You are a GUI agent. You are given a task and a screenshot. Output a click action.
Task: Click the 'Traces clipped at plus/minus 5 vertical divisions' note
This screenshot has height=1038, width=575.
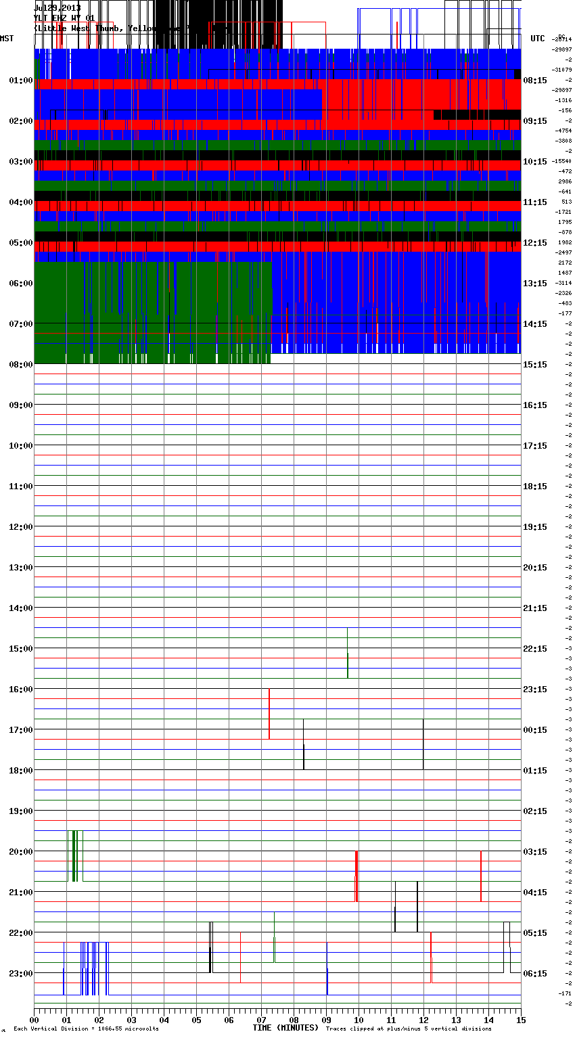click(409, 1029)
